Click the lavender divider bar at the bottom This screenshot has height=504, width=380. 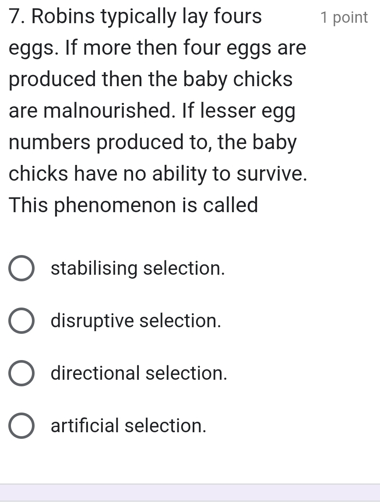[x=190, y=493]
